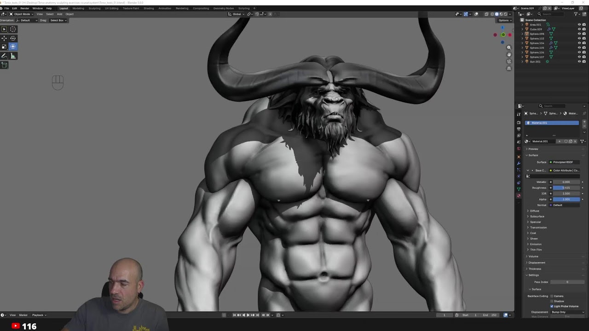Screen dimensions: 589x331
Task: Click the fake user shield icon
Action: click(x=566, y=141)
